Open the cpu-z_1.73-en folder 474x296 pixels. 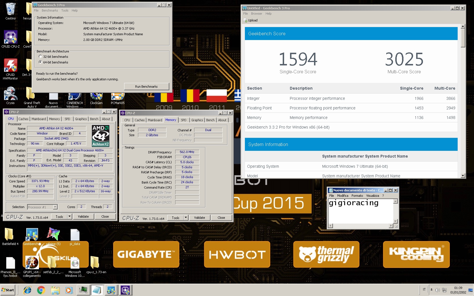pos(96,264)
